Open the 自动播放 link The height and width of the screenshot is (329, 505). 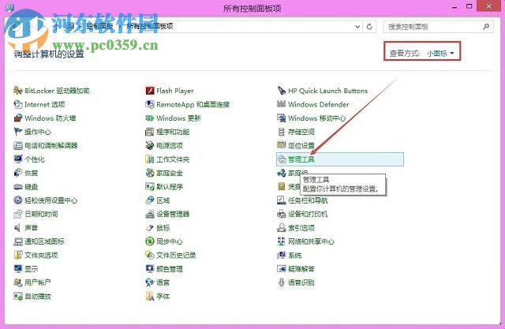(38, 296)
